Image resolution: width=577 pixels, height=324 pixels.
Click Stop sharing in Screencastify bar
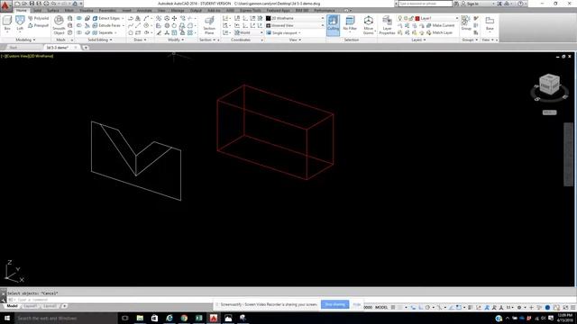[334, 304]
